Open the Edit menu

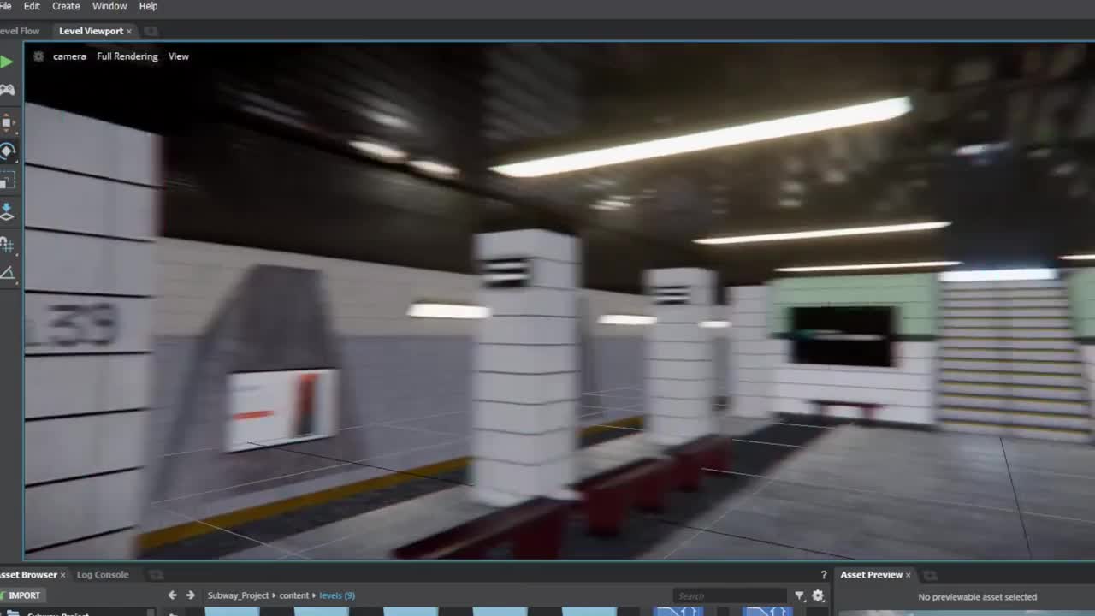click(x=32, y=6)
